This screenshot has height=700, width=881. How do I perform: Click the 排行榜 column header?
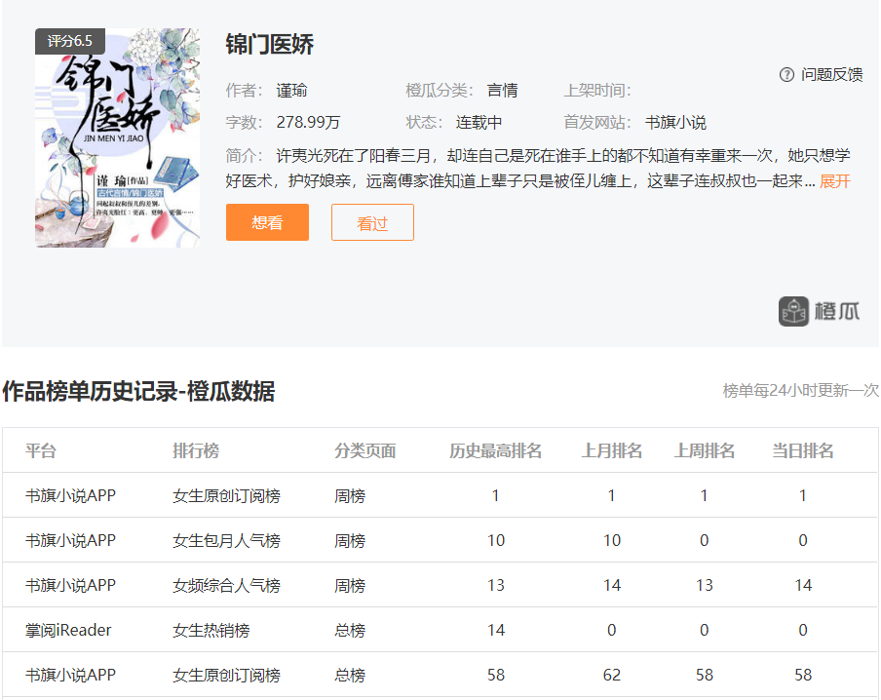[196, 451]
